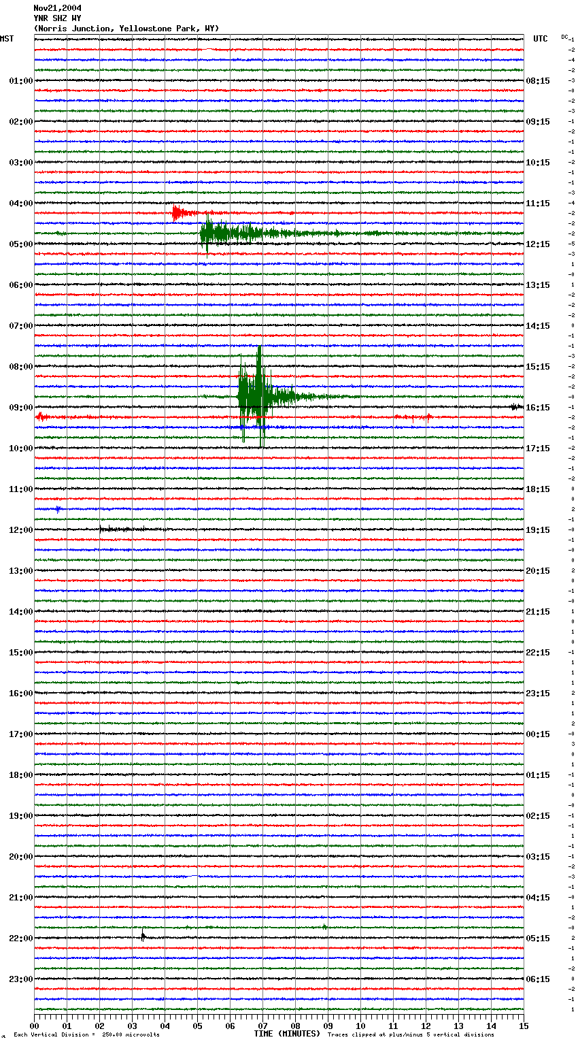
Task: Click the 12:00 MST hour label
Action: 21,530
